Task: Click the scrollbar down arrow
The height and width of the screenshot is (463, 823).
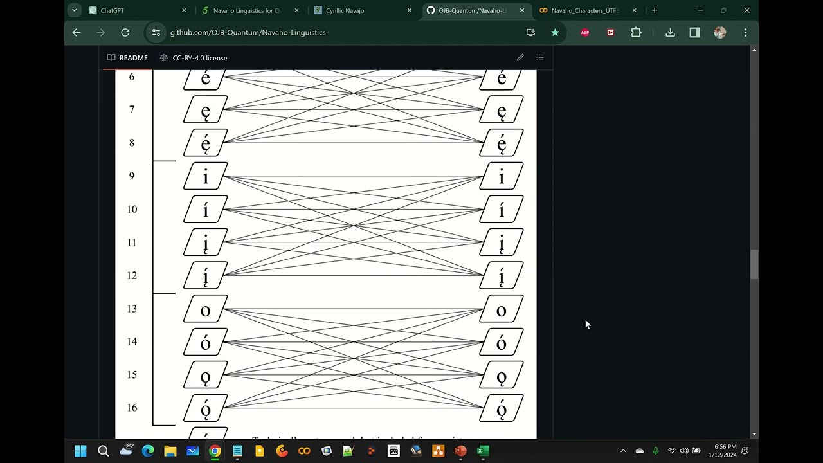Action: pos(754,434)
